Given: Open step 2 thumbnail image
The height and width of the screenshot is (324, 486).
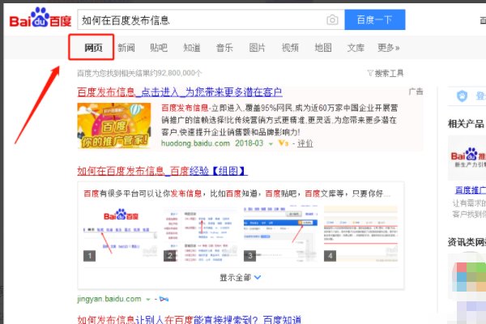Looking at the screenshot, I should [x=201, y=233].
